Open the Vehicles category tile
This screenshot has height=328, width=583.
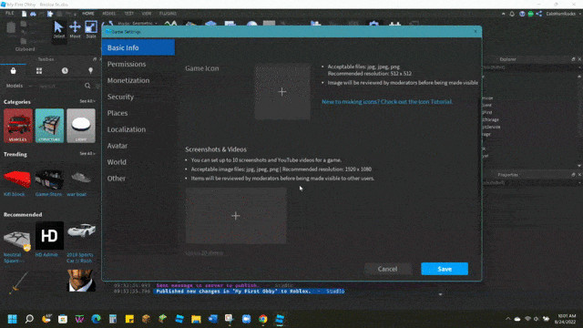[18, 126]
